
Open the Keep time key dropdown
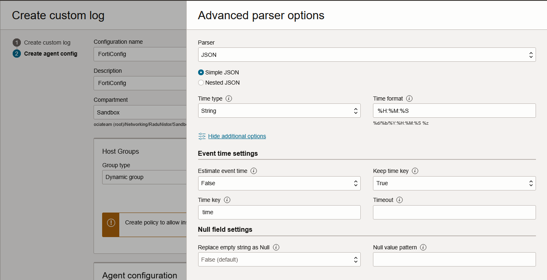[x=454, y=183]
